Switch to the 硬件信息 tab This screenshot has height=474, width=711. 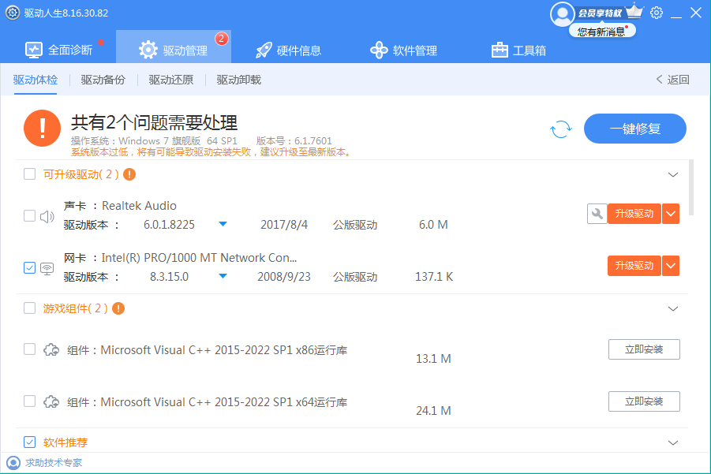pos(288,50)
